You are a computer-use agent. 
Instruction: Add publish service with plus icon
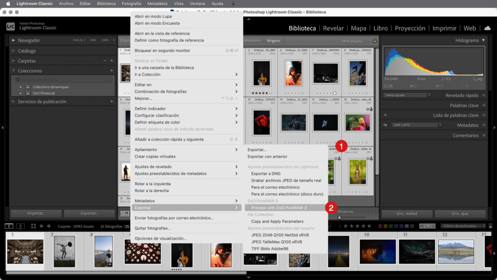pyautogui.click(x=112, y=101)
